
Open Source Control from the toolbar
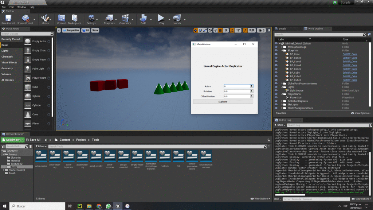pos(25,19)
